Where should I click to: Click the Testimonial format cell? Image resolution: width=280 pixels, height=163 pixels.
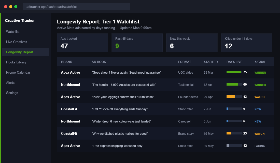[x=186, y=85]
